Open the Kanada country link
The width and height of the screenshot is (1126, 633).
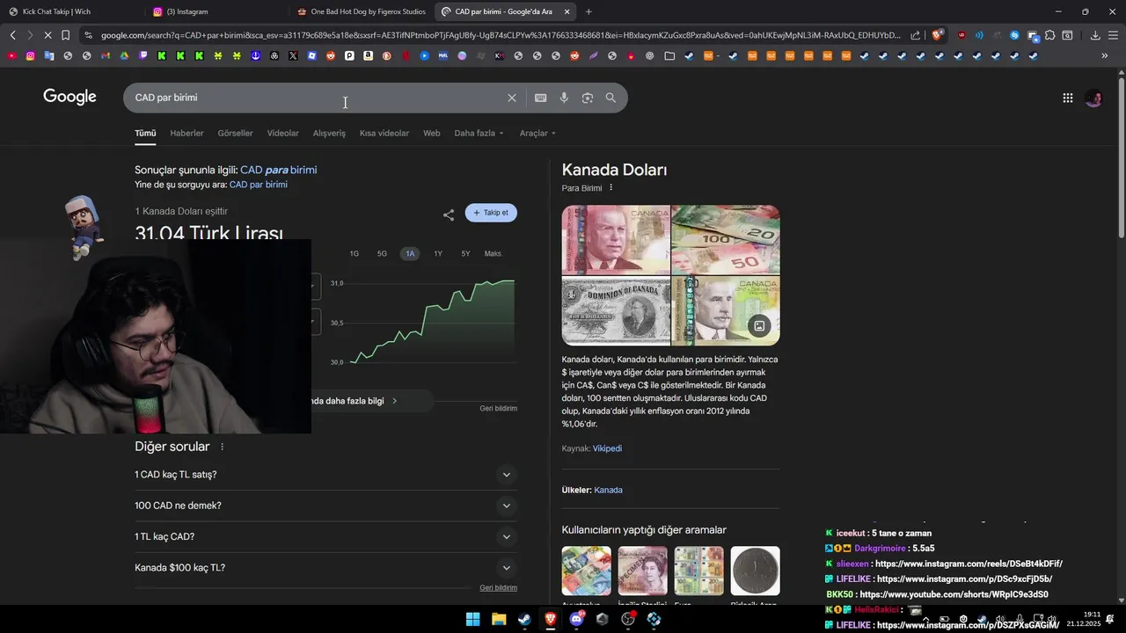coord(608,490)
